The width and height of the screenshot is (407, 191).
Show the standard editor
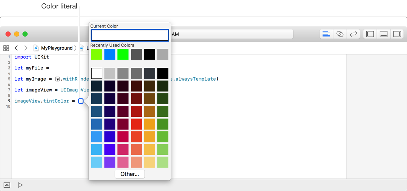[x=326, y=34]
